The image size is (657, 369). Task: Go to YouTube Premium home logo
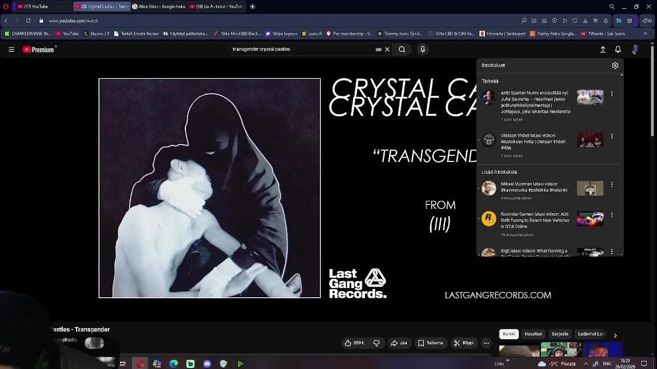39,50
